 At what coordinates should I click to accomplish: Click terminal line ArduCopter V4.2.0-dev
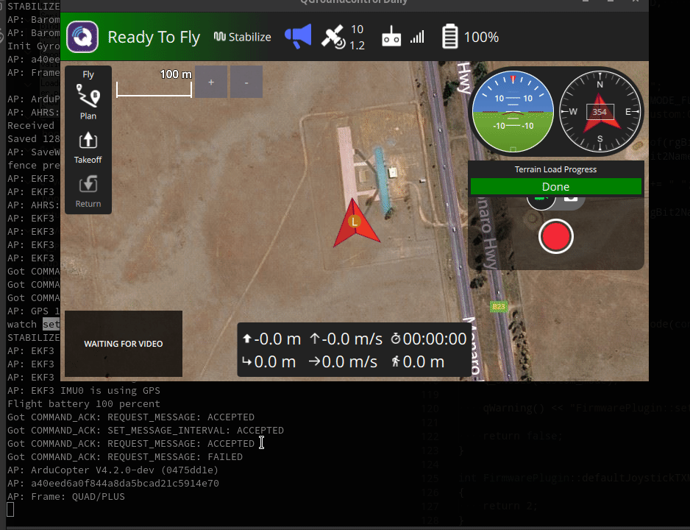[x=113, y=470]
